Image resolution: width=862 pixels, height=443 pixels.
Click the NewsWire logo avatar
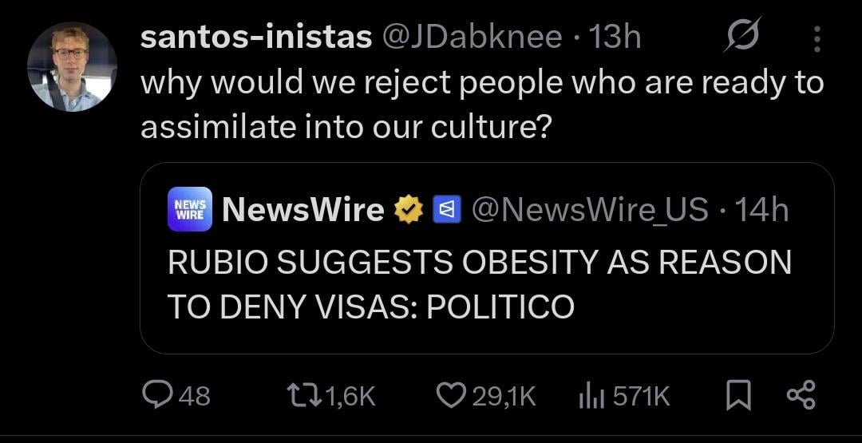pyautogui.click(x=190, y=209)
